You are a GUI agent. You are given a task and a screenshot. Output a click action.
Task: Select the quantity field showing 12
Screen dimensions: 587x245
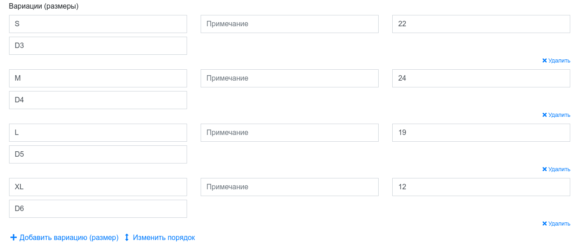(x=481, y=187)
